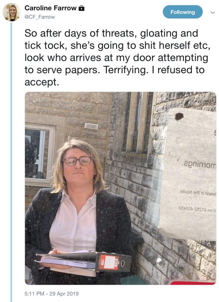Open the Caroline Farrow display name link
Screen dimensions: 219x302
click(x=50, y=8)
